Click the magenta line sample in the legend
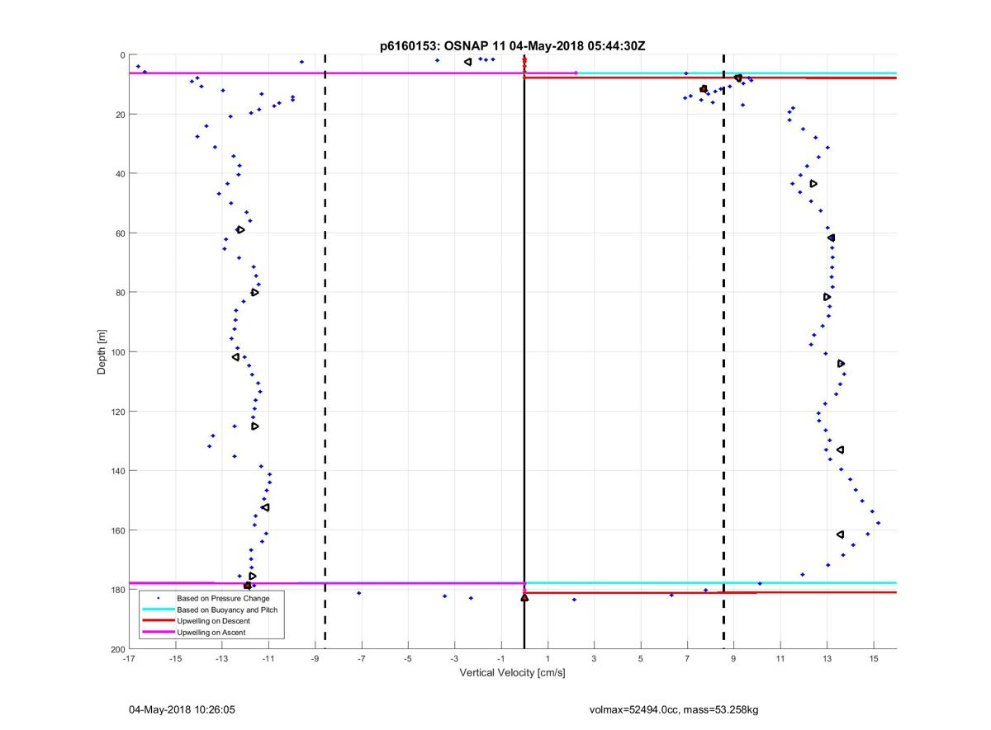Image resolution: width=991 pixels, height=730 pixels. point(157,633)
